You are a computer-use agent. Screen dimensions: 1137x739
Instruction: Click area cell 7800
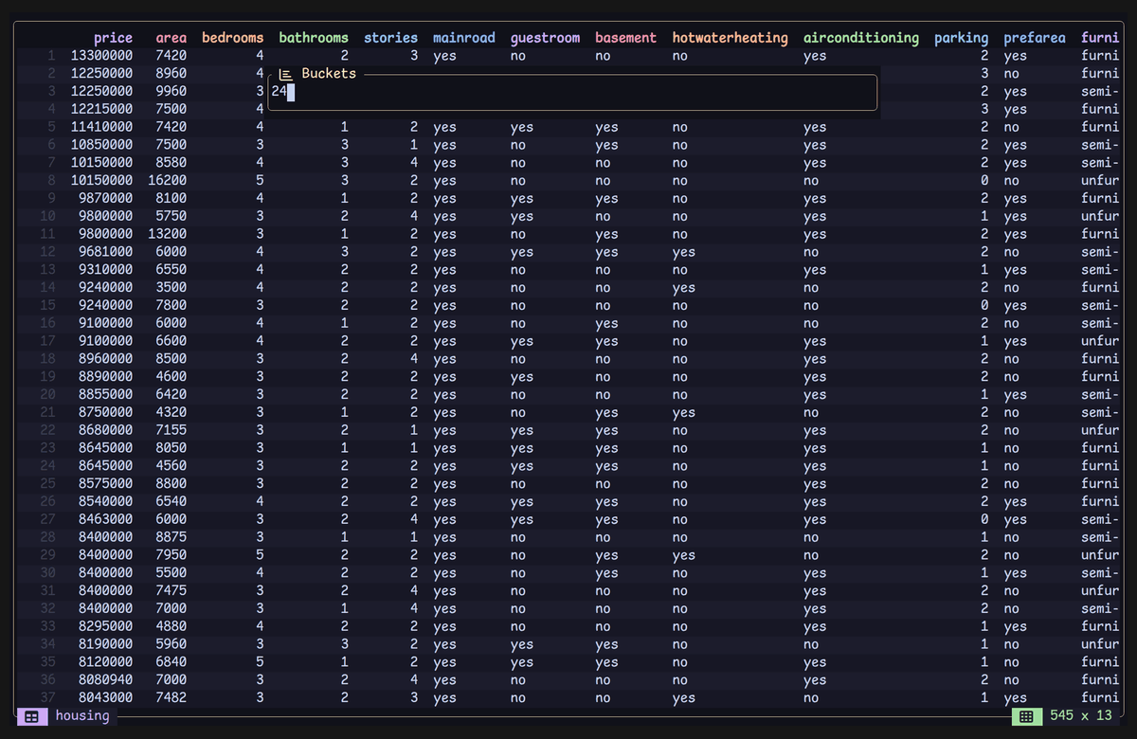click(x=171, y=305)
